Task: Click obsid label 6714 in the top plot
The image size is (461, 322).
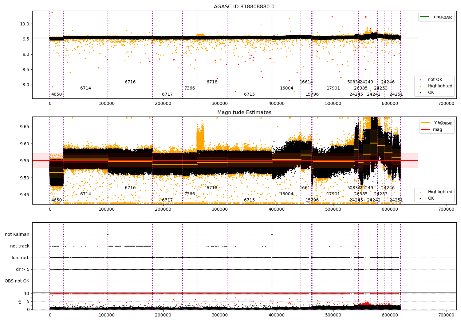Action: [x=86, y=88]
